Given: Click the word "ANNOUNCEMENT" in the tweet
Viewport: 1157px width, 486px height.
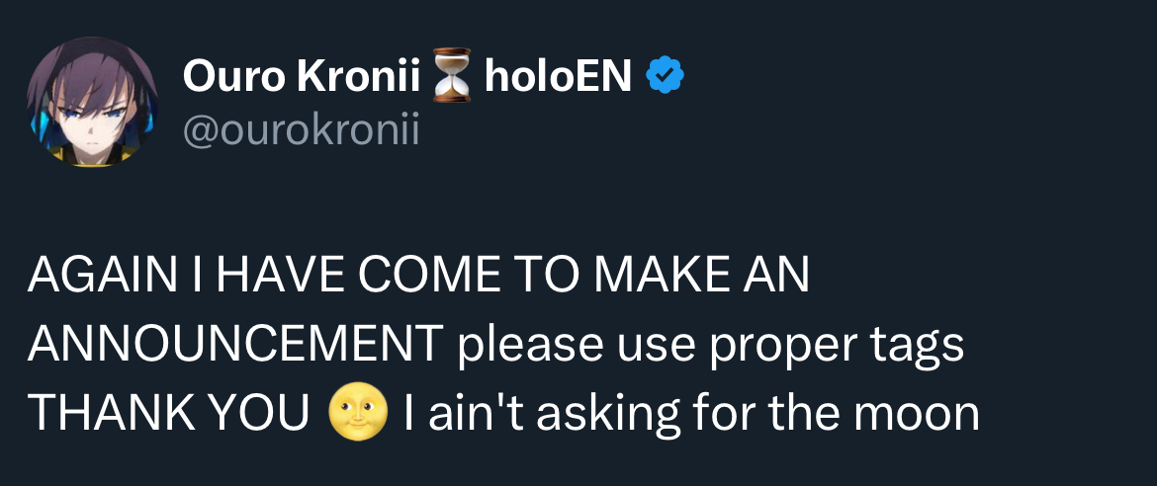Looking at the screenshot, I should pyautogui.click(x=234, y=346).
